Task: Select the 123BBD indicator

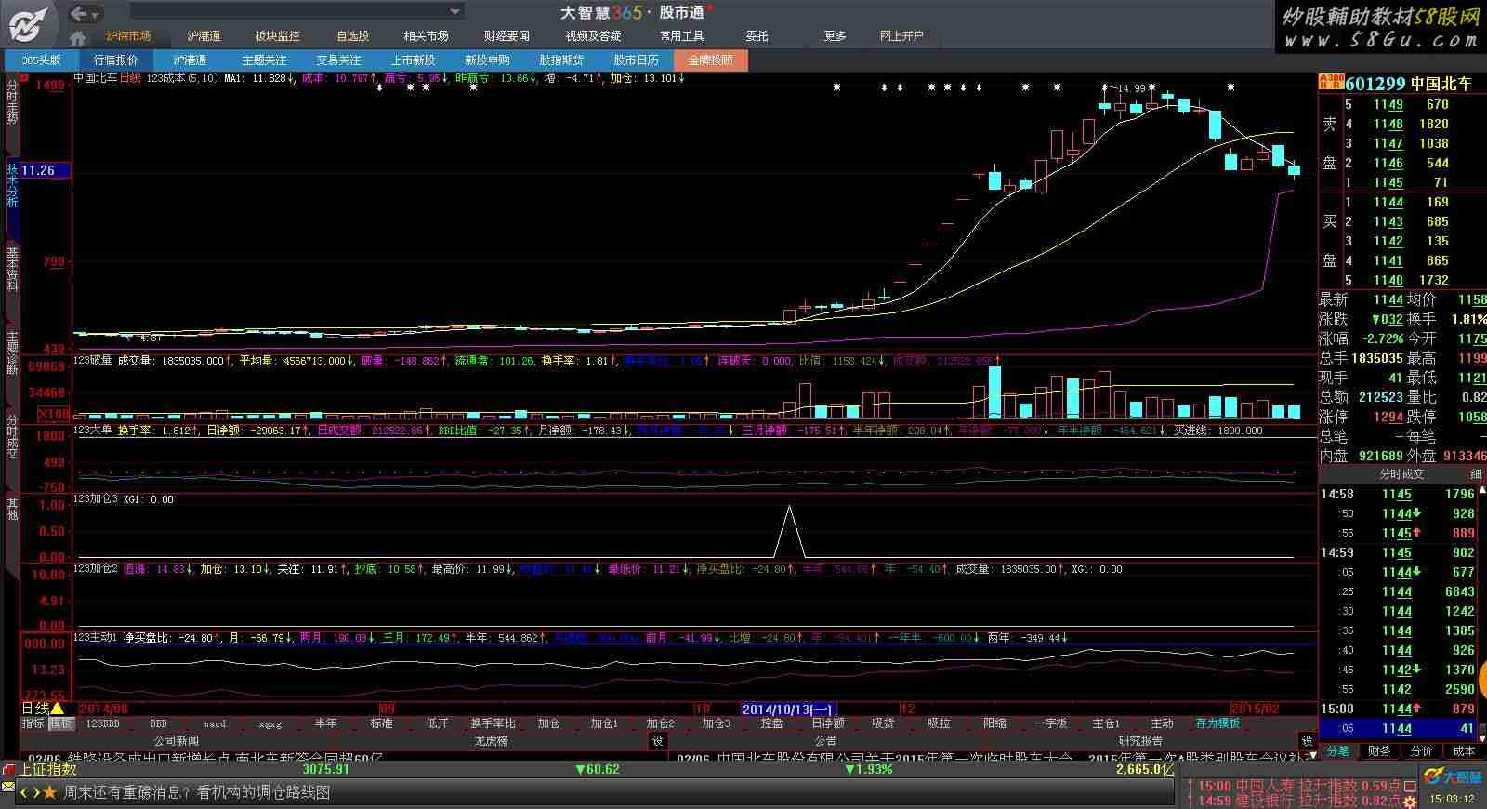Action: pos(102,723)
